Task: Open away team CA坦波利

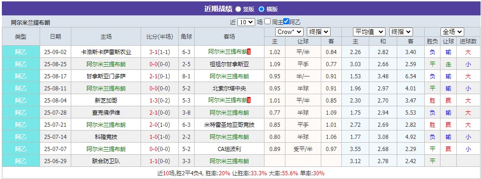Action: (x=229, y=149)
